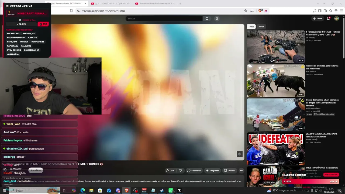Open the site information icon beside the URL
This screenshot has width=345, height=194.
pos(78,11)
